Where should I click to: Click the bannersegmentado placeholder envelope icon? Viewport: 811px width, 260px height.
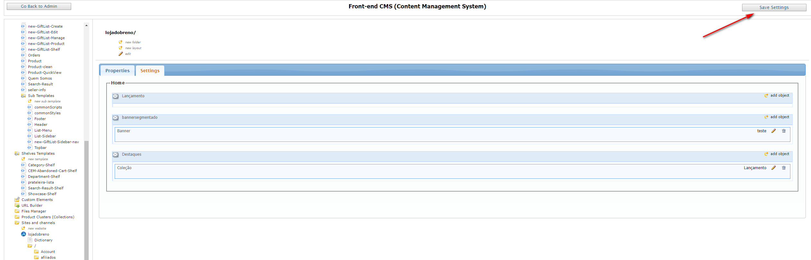115,118
